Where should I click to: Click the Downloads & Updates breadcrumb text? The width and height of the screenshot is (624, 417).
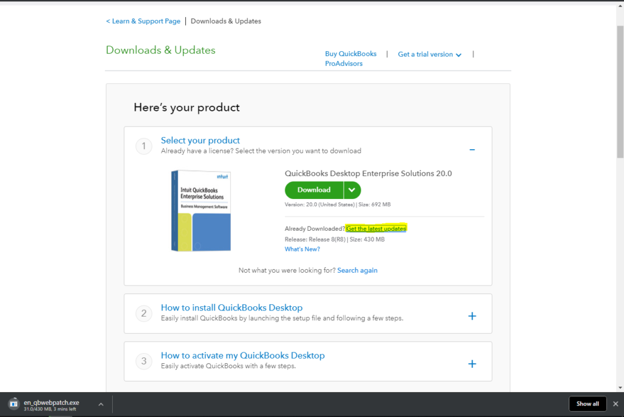[225, 21]
